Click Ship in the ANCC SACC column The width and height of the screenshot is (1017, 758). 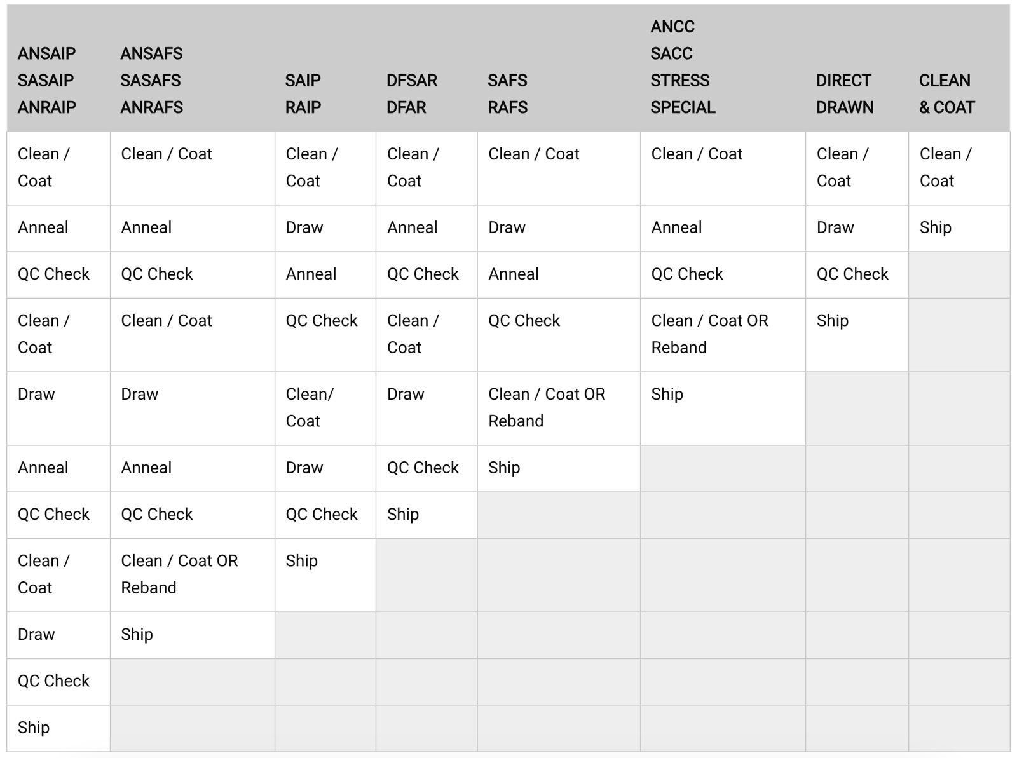click(x=667, y=394)
